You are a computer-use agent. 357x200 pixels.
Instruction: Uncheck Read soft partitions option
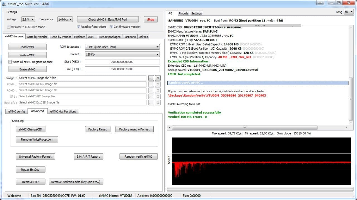tap(79, 27)
